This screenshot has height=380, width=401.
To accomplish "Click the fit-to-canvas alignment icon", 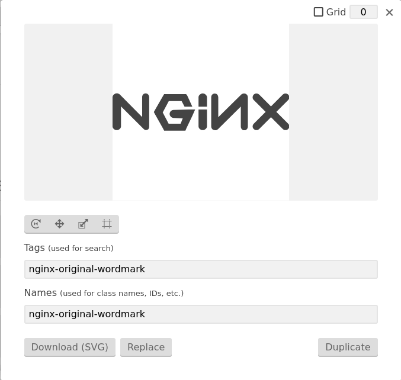I will point(107,224).
